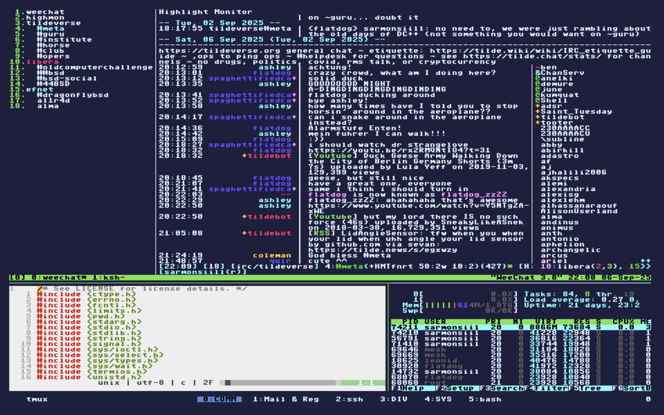Sort htop by the RES column header
The width and height of the screenshot is (664, 415).
pos(582,321)
